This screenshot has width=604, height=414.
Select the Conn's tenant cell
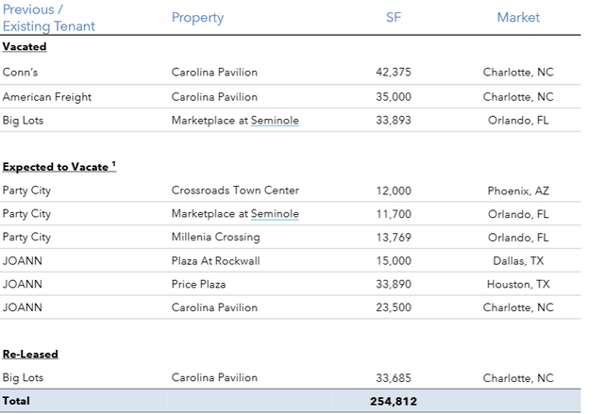point(19,73)
